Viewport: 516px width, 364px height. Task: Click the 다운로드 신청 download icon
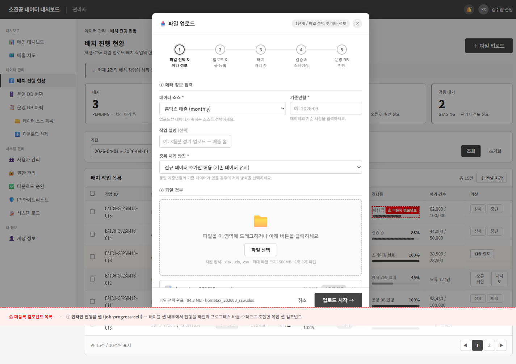pyautogui.click(x=17, y=134)
